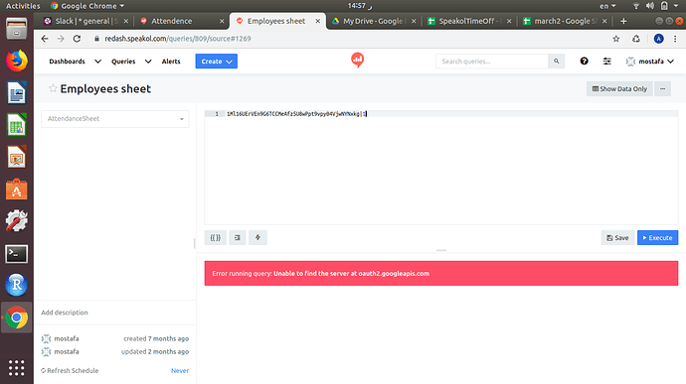Screen dimensions: 686x384
Task: Open the Chrome extension icon beside the star
Action: tap(636, 39)
